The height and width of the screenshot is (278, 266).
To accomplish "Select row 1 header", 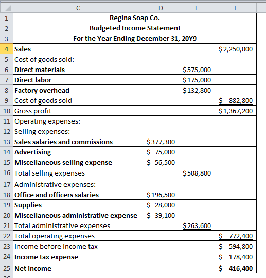I will pyautogui.click(x=7, y=18).
